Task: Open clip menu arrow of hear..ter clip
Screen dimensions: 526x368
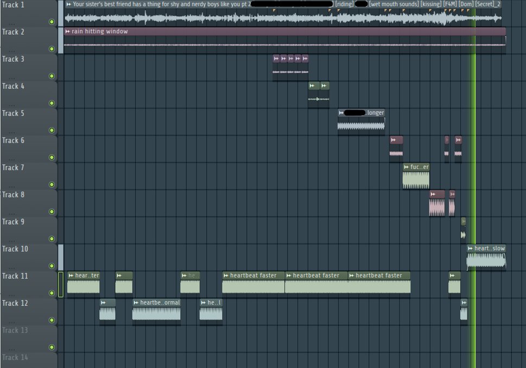Action: pos(71,275)
